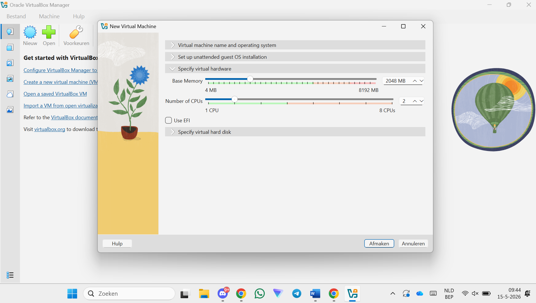536x303 pixels.
Task: Click the sync status tray icon
Action: coord(406,293)
